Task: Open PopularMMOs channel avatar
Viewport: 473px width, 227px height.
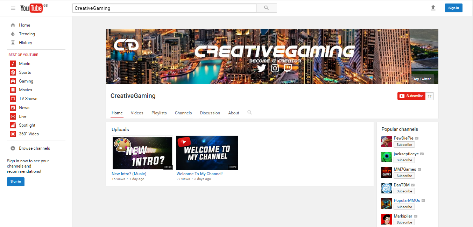Action: click(387, 204)
